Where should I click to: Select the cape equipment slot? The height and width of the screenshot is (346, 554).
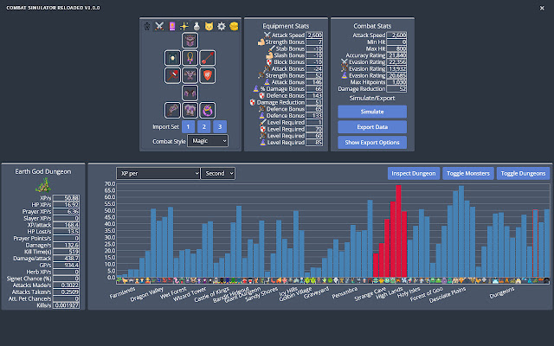[x=172, y=58]
